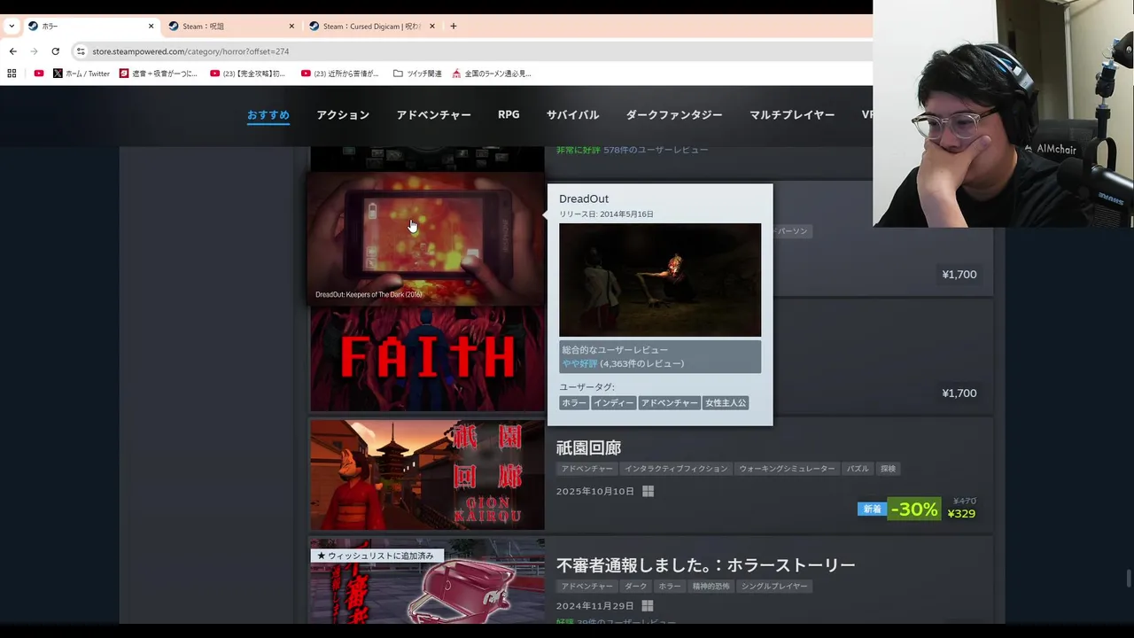Screen dimensions: 1134x638
Task: Close the ホラー tab
Action: point(151,26)
